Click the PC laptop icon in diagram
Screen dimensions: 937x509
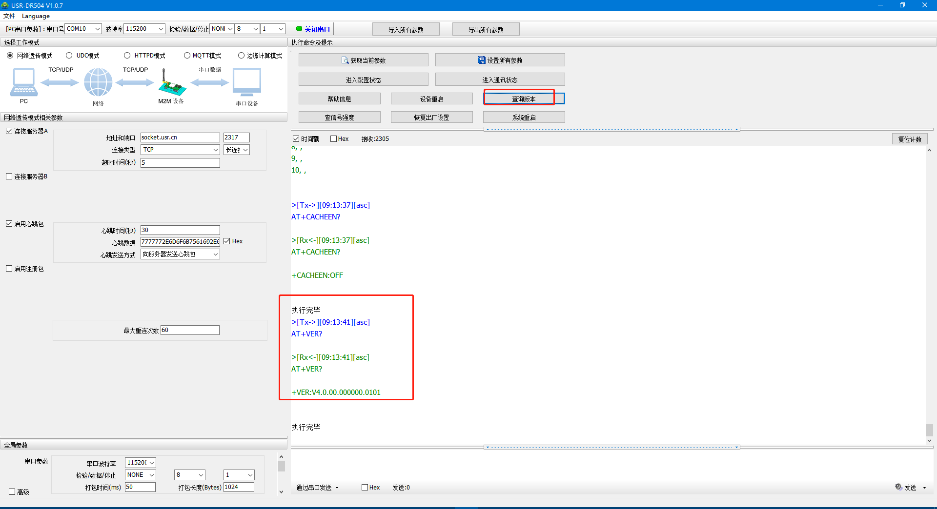click(23, 82)
